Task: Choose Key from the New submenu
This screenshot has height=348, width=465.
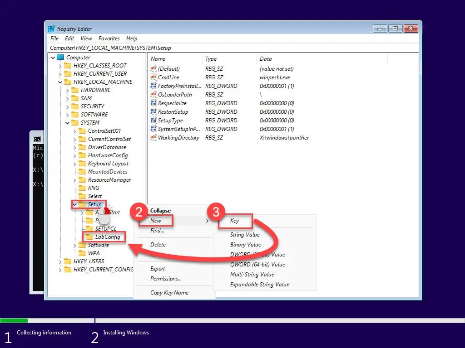Action: (234, 221)
